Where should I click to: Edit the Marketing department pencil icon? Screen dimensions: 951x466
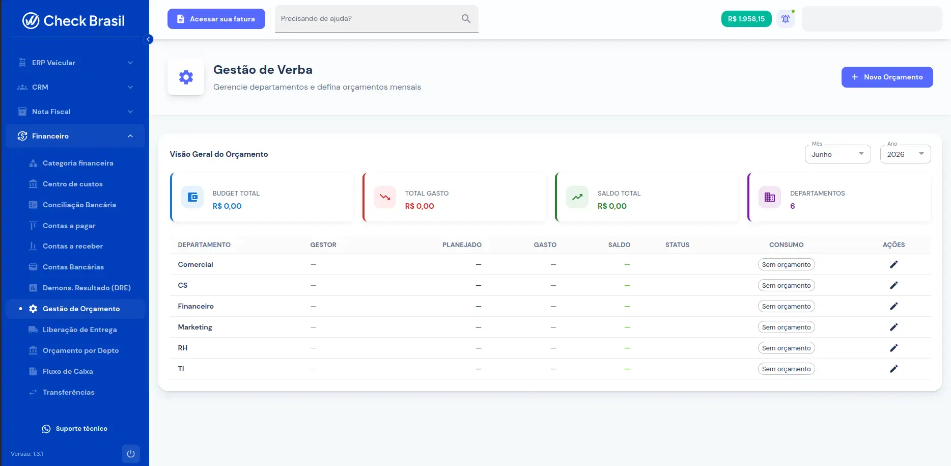tap(893, 327)
